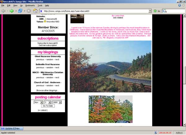
Task: Open the Tools menu
Action: click(x=39, y=6)
